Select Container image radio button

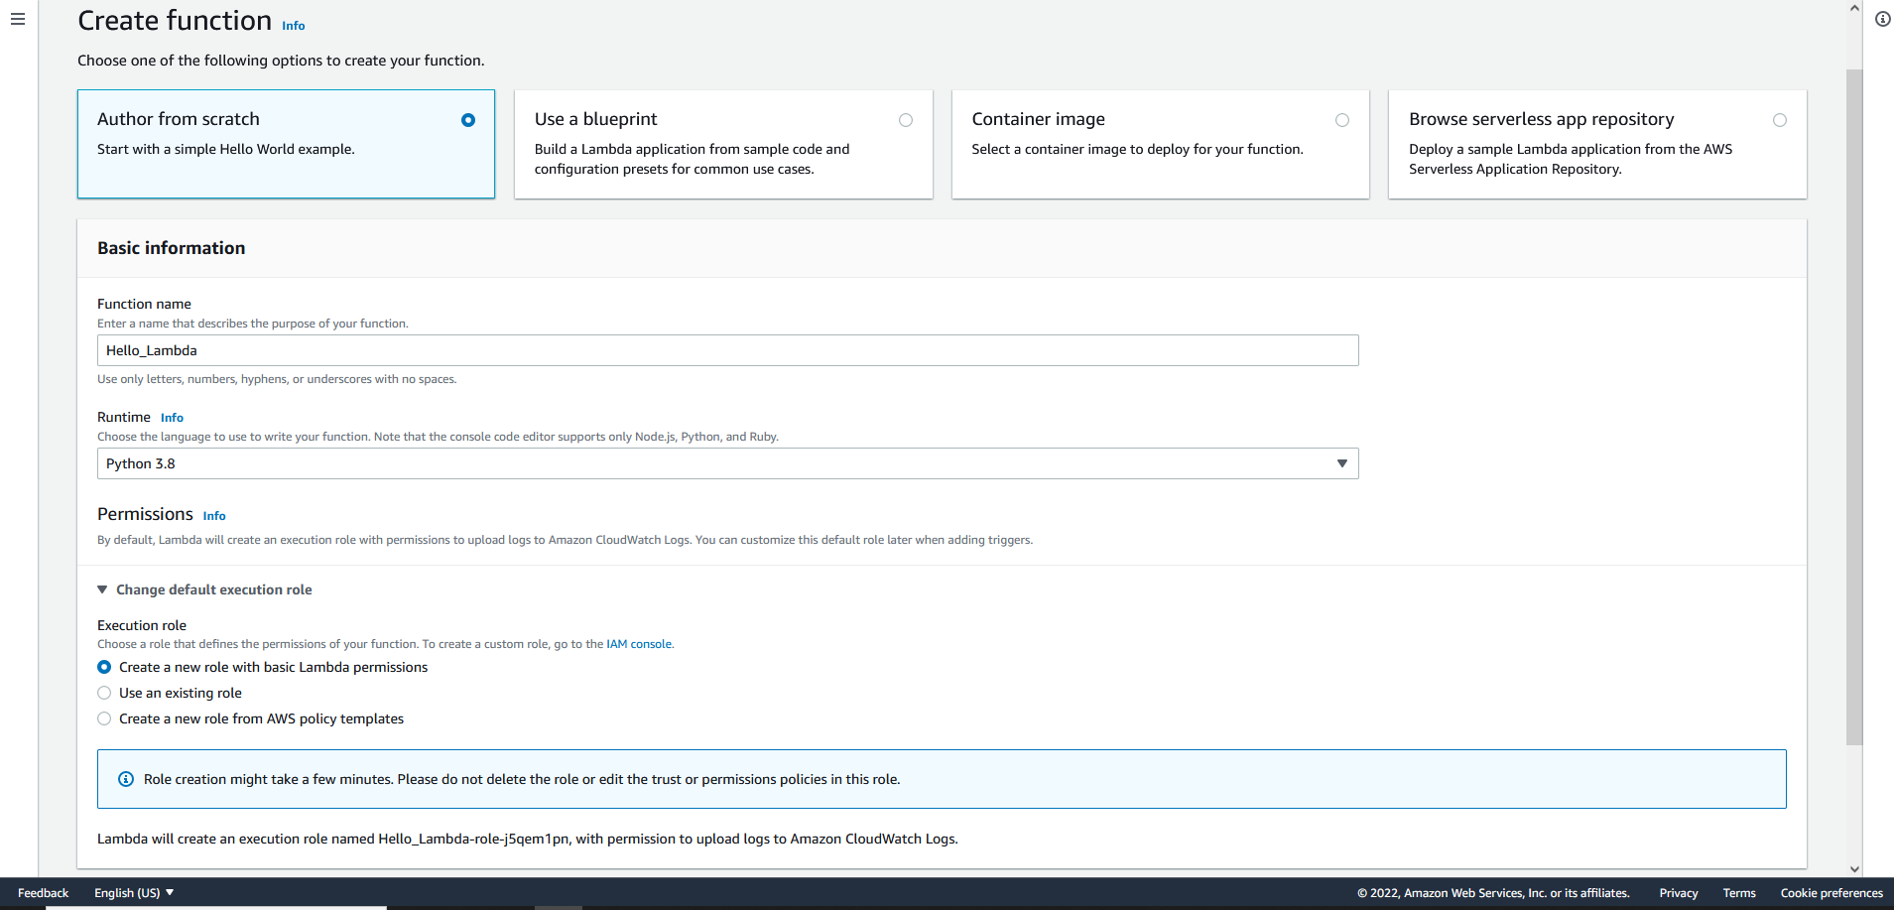point(1342,120)
